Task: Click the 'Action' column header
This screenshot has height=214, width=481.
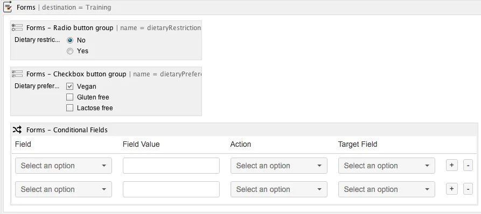Action: click(240, 144)
